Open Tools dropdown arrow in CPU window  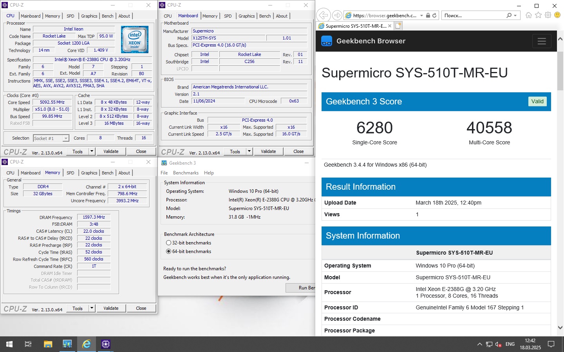(x=92, y=151)
